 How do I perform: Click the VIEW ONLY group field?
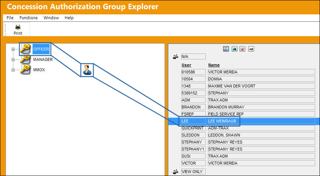pyautogui.click(x=193, y=172)
